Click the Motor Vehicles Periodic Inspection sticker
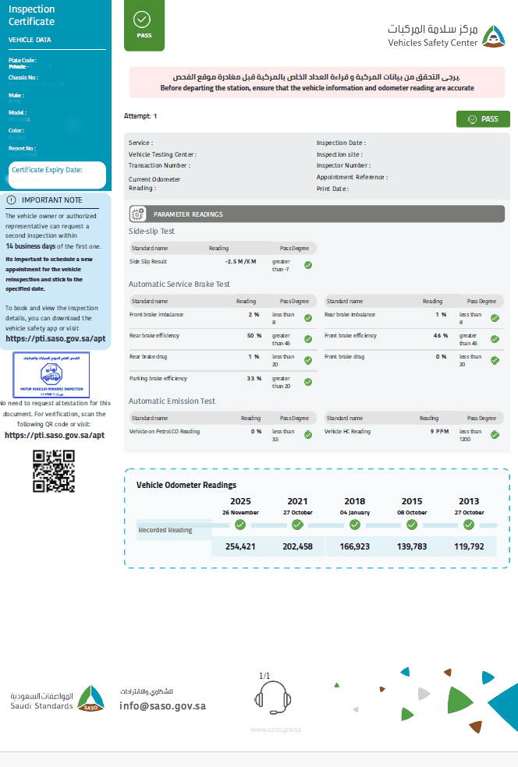 [x=51, y=375]
